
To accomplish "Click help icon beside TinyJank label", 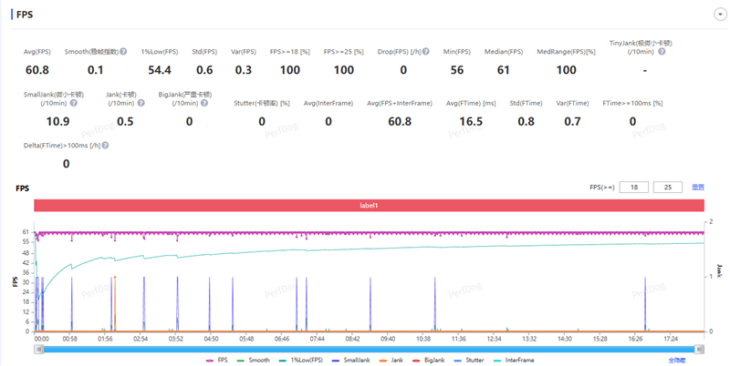I will coord(662,51).
